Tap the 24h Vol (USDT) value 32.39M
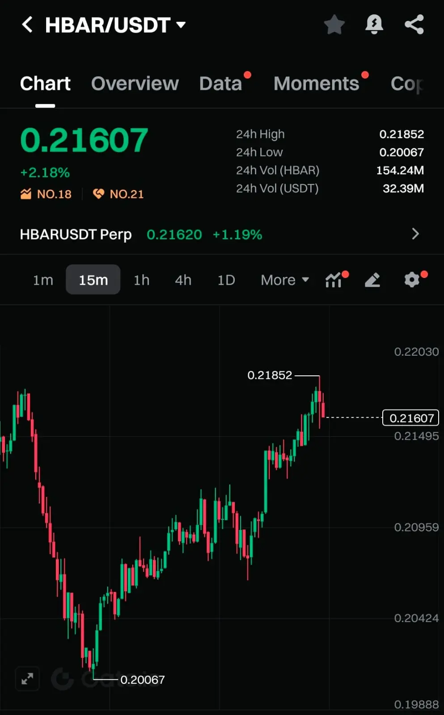This screenshot has width=444, height=715. (403, 189)
